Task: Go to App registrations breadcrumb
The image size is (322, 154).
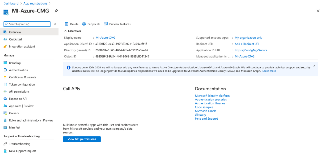Action: [35, 3]
